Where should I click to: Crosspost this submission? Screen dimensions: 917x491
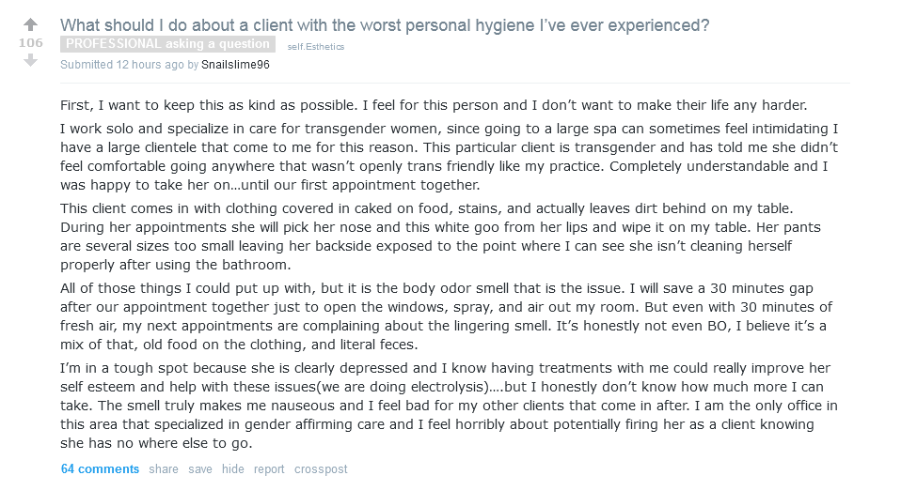(x=321, y=469)
